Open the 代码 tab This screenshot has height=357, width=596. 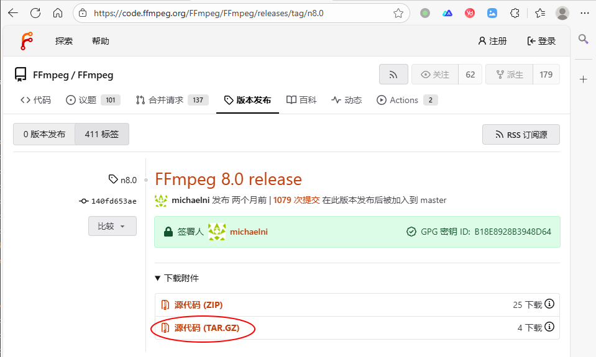[35, 100]
